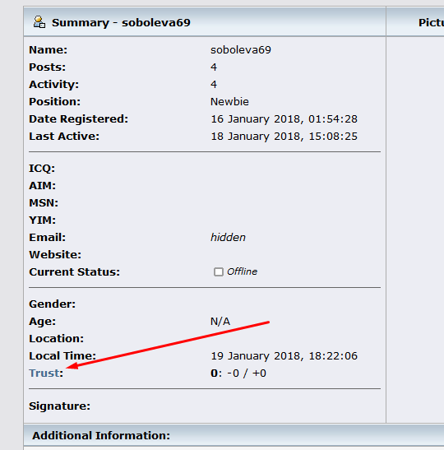Click the Posts count value
Viewport: 444px width, 450px height.
click(x=214, y=67)
